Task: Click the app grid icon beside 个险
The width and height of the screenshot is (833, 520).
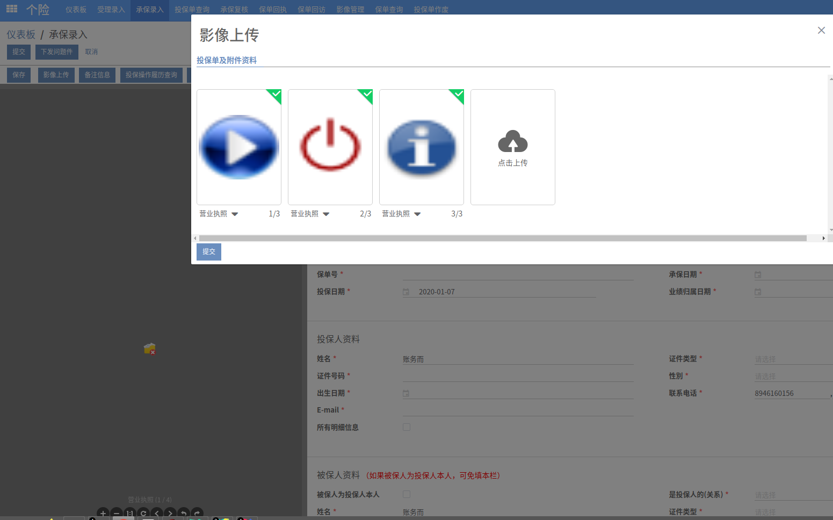Action: [x=11, y=9]
